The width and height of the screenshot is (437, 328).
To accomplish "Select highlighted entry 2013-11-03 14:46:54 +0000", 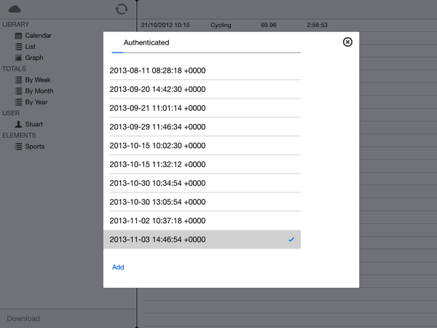I will point(202,240).
